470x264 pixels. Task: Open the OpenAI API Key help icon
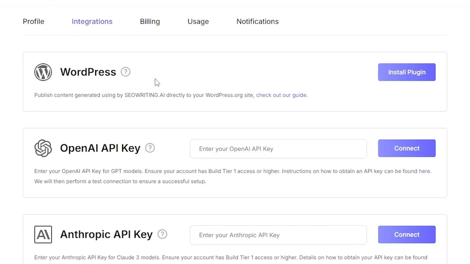[x=150, y=148]
